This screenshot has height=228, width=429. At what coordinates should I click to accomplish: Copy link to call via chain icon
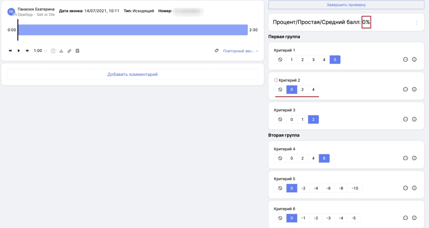(69, 51)
